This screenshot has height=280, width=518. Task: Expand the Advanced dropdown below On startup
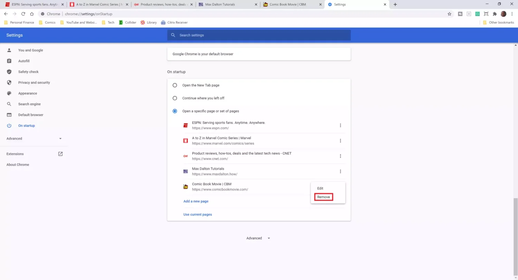pyautogui.click(x=258, y=238)
